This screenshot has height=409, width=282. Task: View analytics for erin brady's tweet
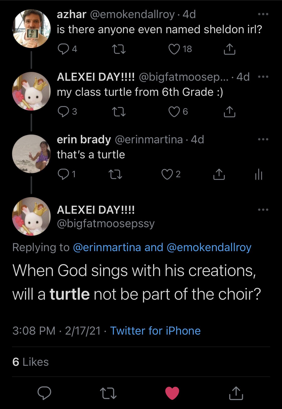(x=258, y=174)
